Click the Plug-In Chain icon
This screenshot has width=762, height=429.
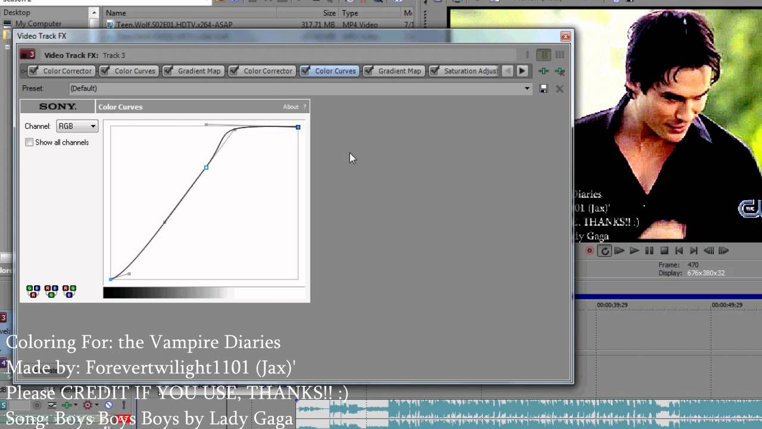pyautogui.click(x=544, y=71)
